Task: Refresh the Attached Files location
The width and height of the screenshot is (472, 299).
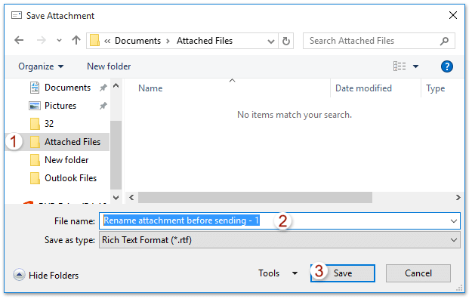Action: [286, 41]
